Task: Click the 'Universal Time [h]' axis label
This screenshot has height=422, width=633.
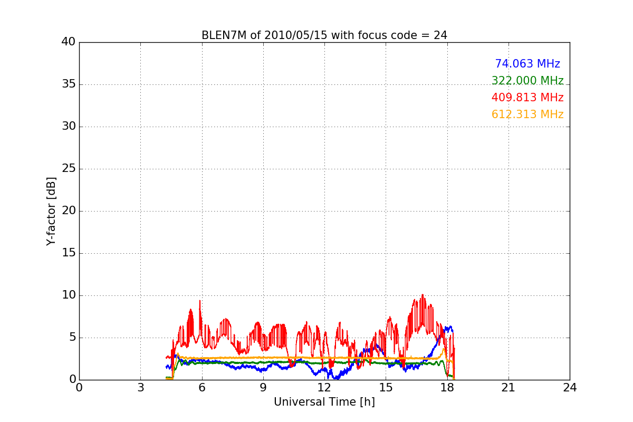Action: pyautogui.click(x=324, y=402)
